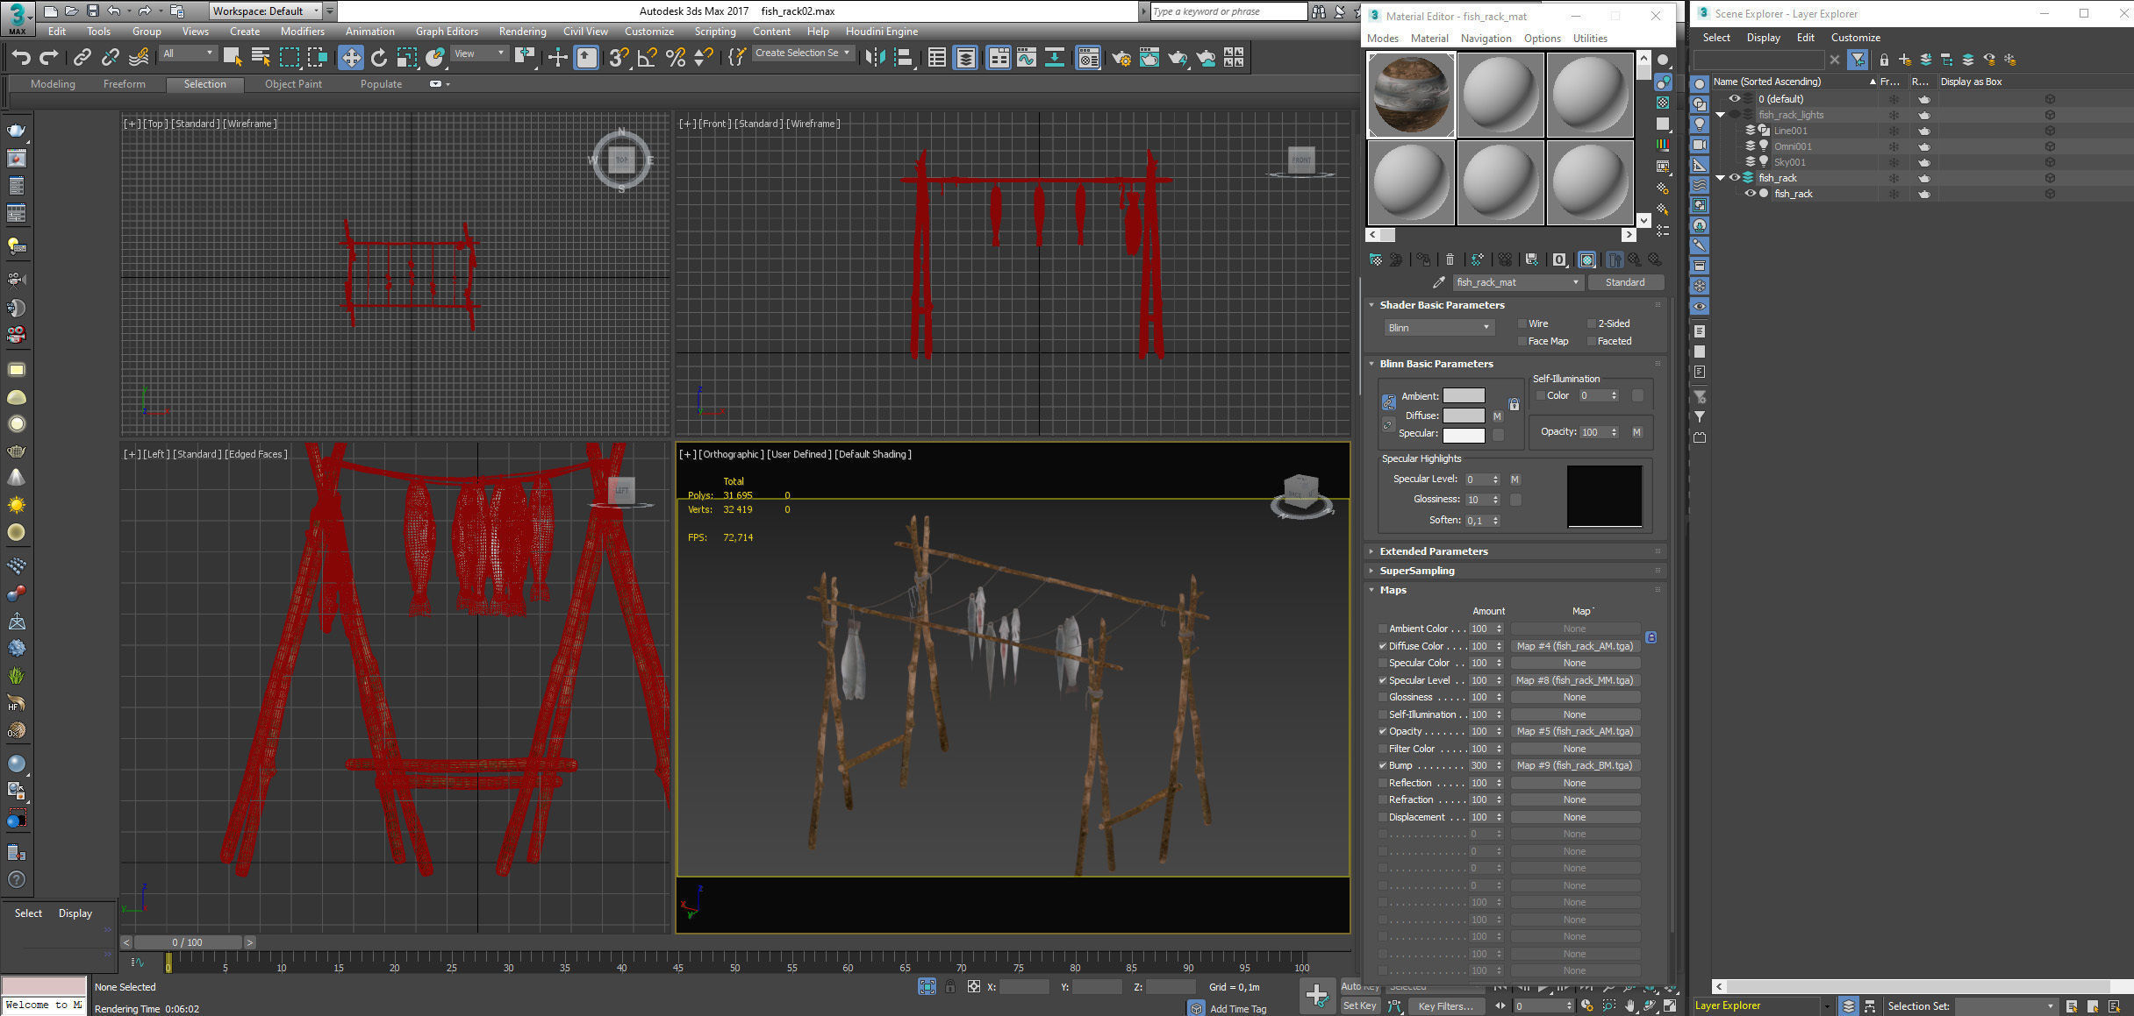Click Rectangular Selection Region icon
Image resolution: width=2134 pixels, height=1016 pixels.
(289, 58)
